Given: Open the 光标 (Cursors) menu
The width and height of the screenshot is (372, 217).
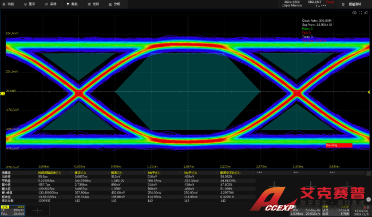Looking at the screenshot, I should pyautogui.click(x=93, y=4).
